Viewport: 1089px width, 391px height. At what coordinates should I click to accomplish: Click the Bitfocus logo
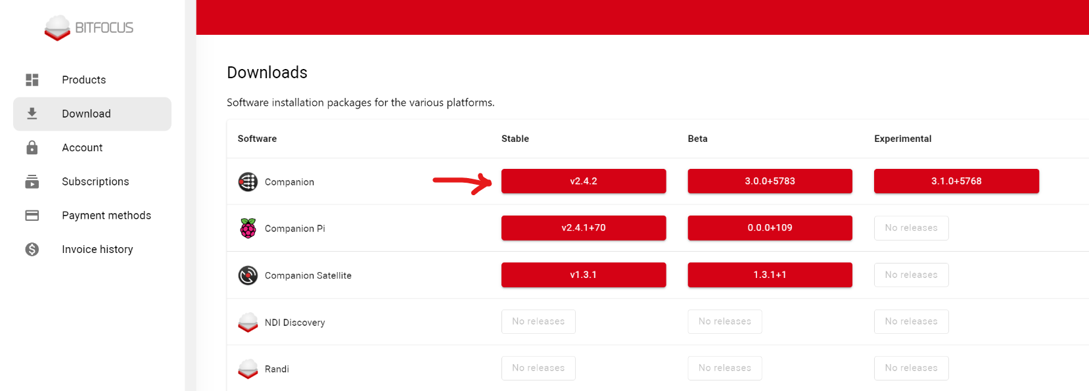pos(89,28)
